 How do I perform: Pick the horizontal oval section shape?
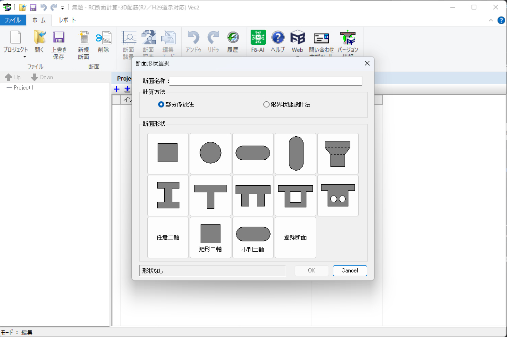click(253, 153)
